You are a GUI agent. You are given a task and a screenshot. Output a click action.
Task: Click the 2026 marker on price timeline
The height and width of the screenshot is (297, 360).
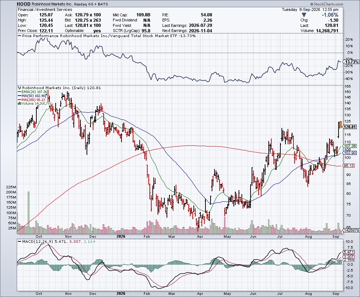[121, 236]
